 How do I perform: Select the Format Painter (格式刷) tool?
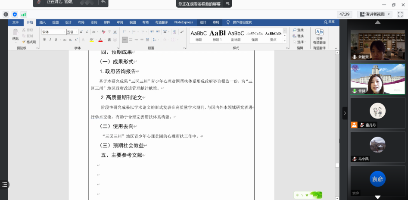[29, 42]
